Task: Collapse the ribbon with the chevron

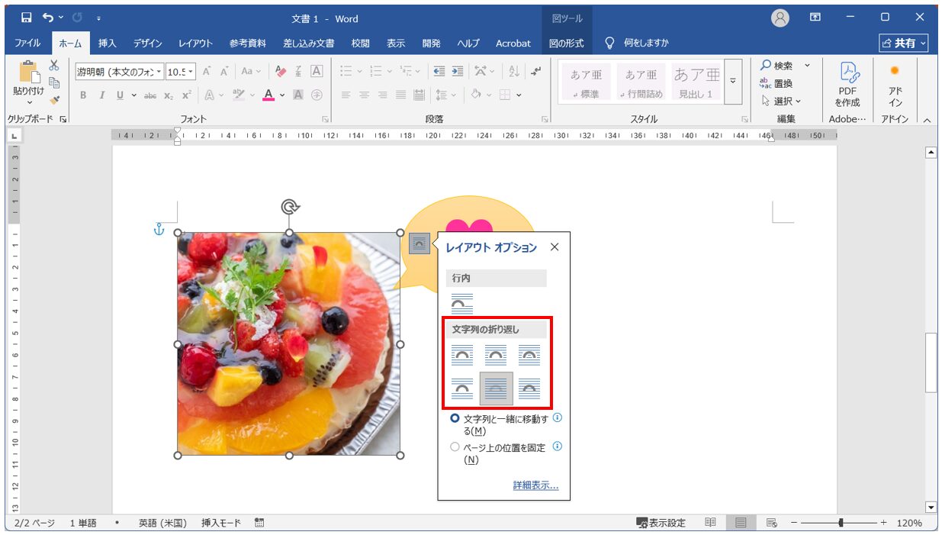Action: (x=927, y=120)
